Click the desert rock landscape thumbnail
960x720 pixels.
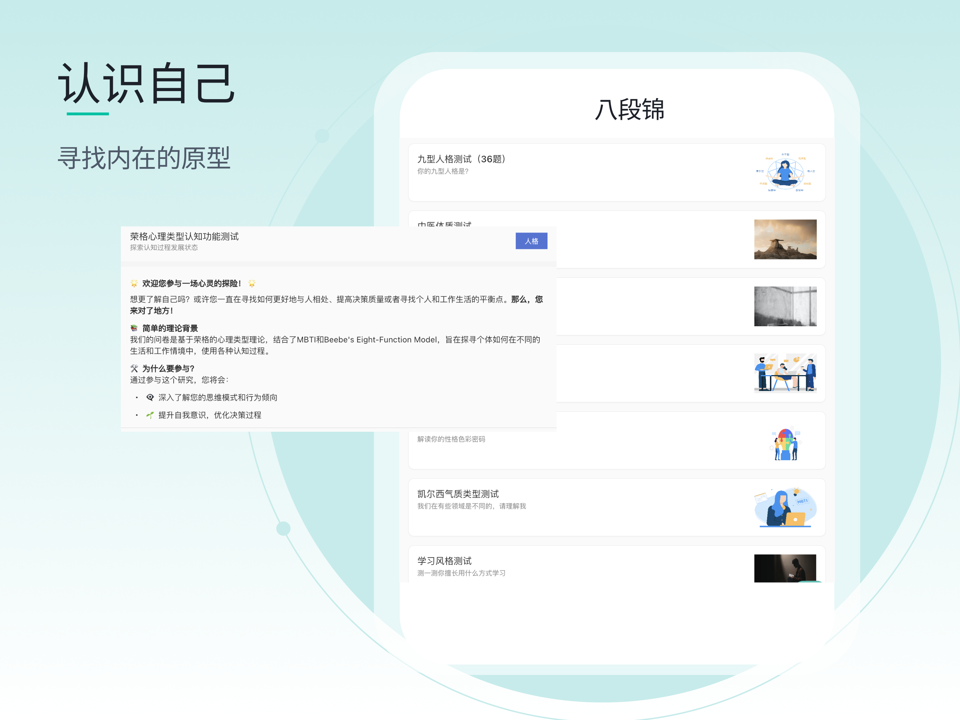(785, 239)
